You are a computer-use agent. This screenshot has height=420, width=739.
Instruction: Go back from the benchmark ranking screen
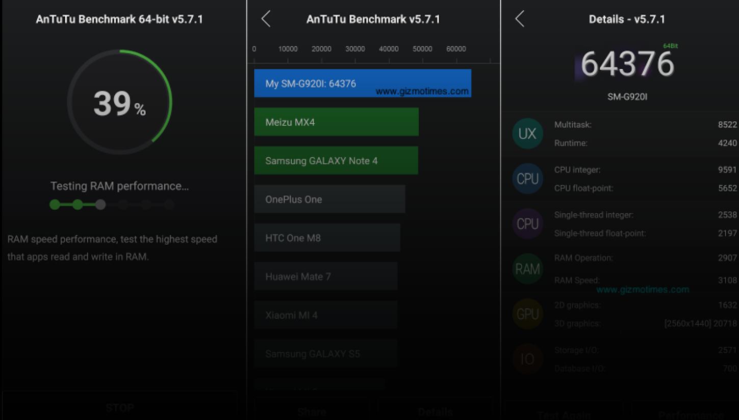(266, 19)
